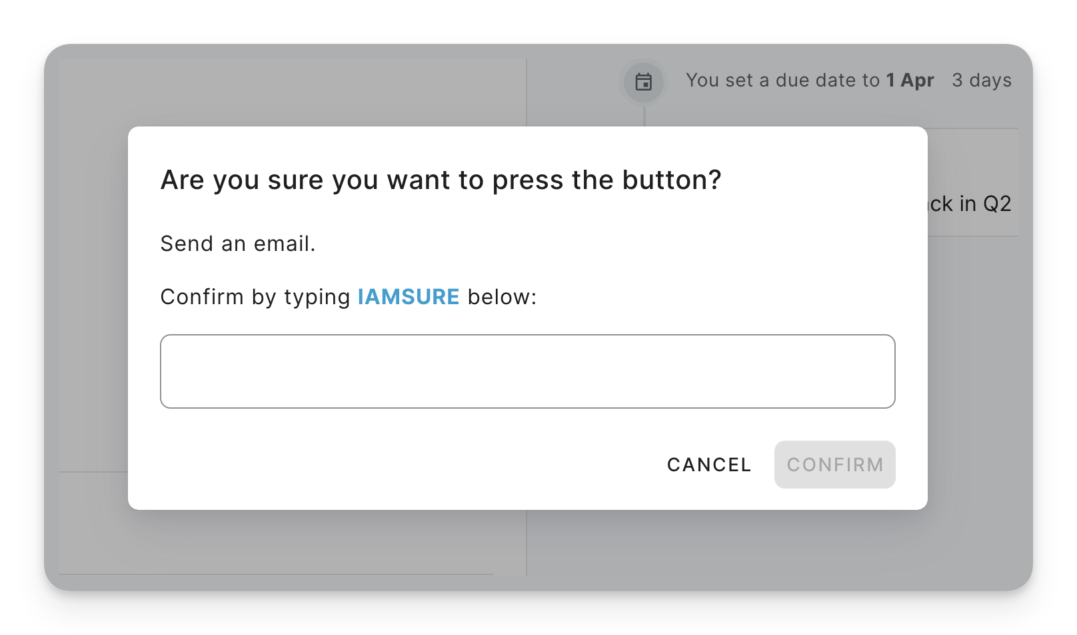This screenshot has height=635, width=1077.
Task: Click the question mark in the title
Action: point(714,179)
